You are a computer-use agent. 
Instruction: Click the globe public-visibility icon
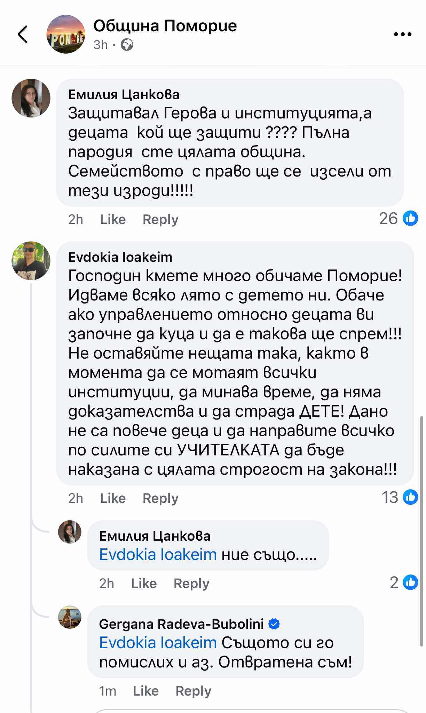pos(127,45)
